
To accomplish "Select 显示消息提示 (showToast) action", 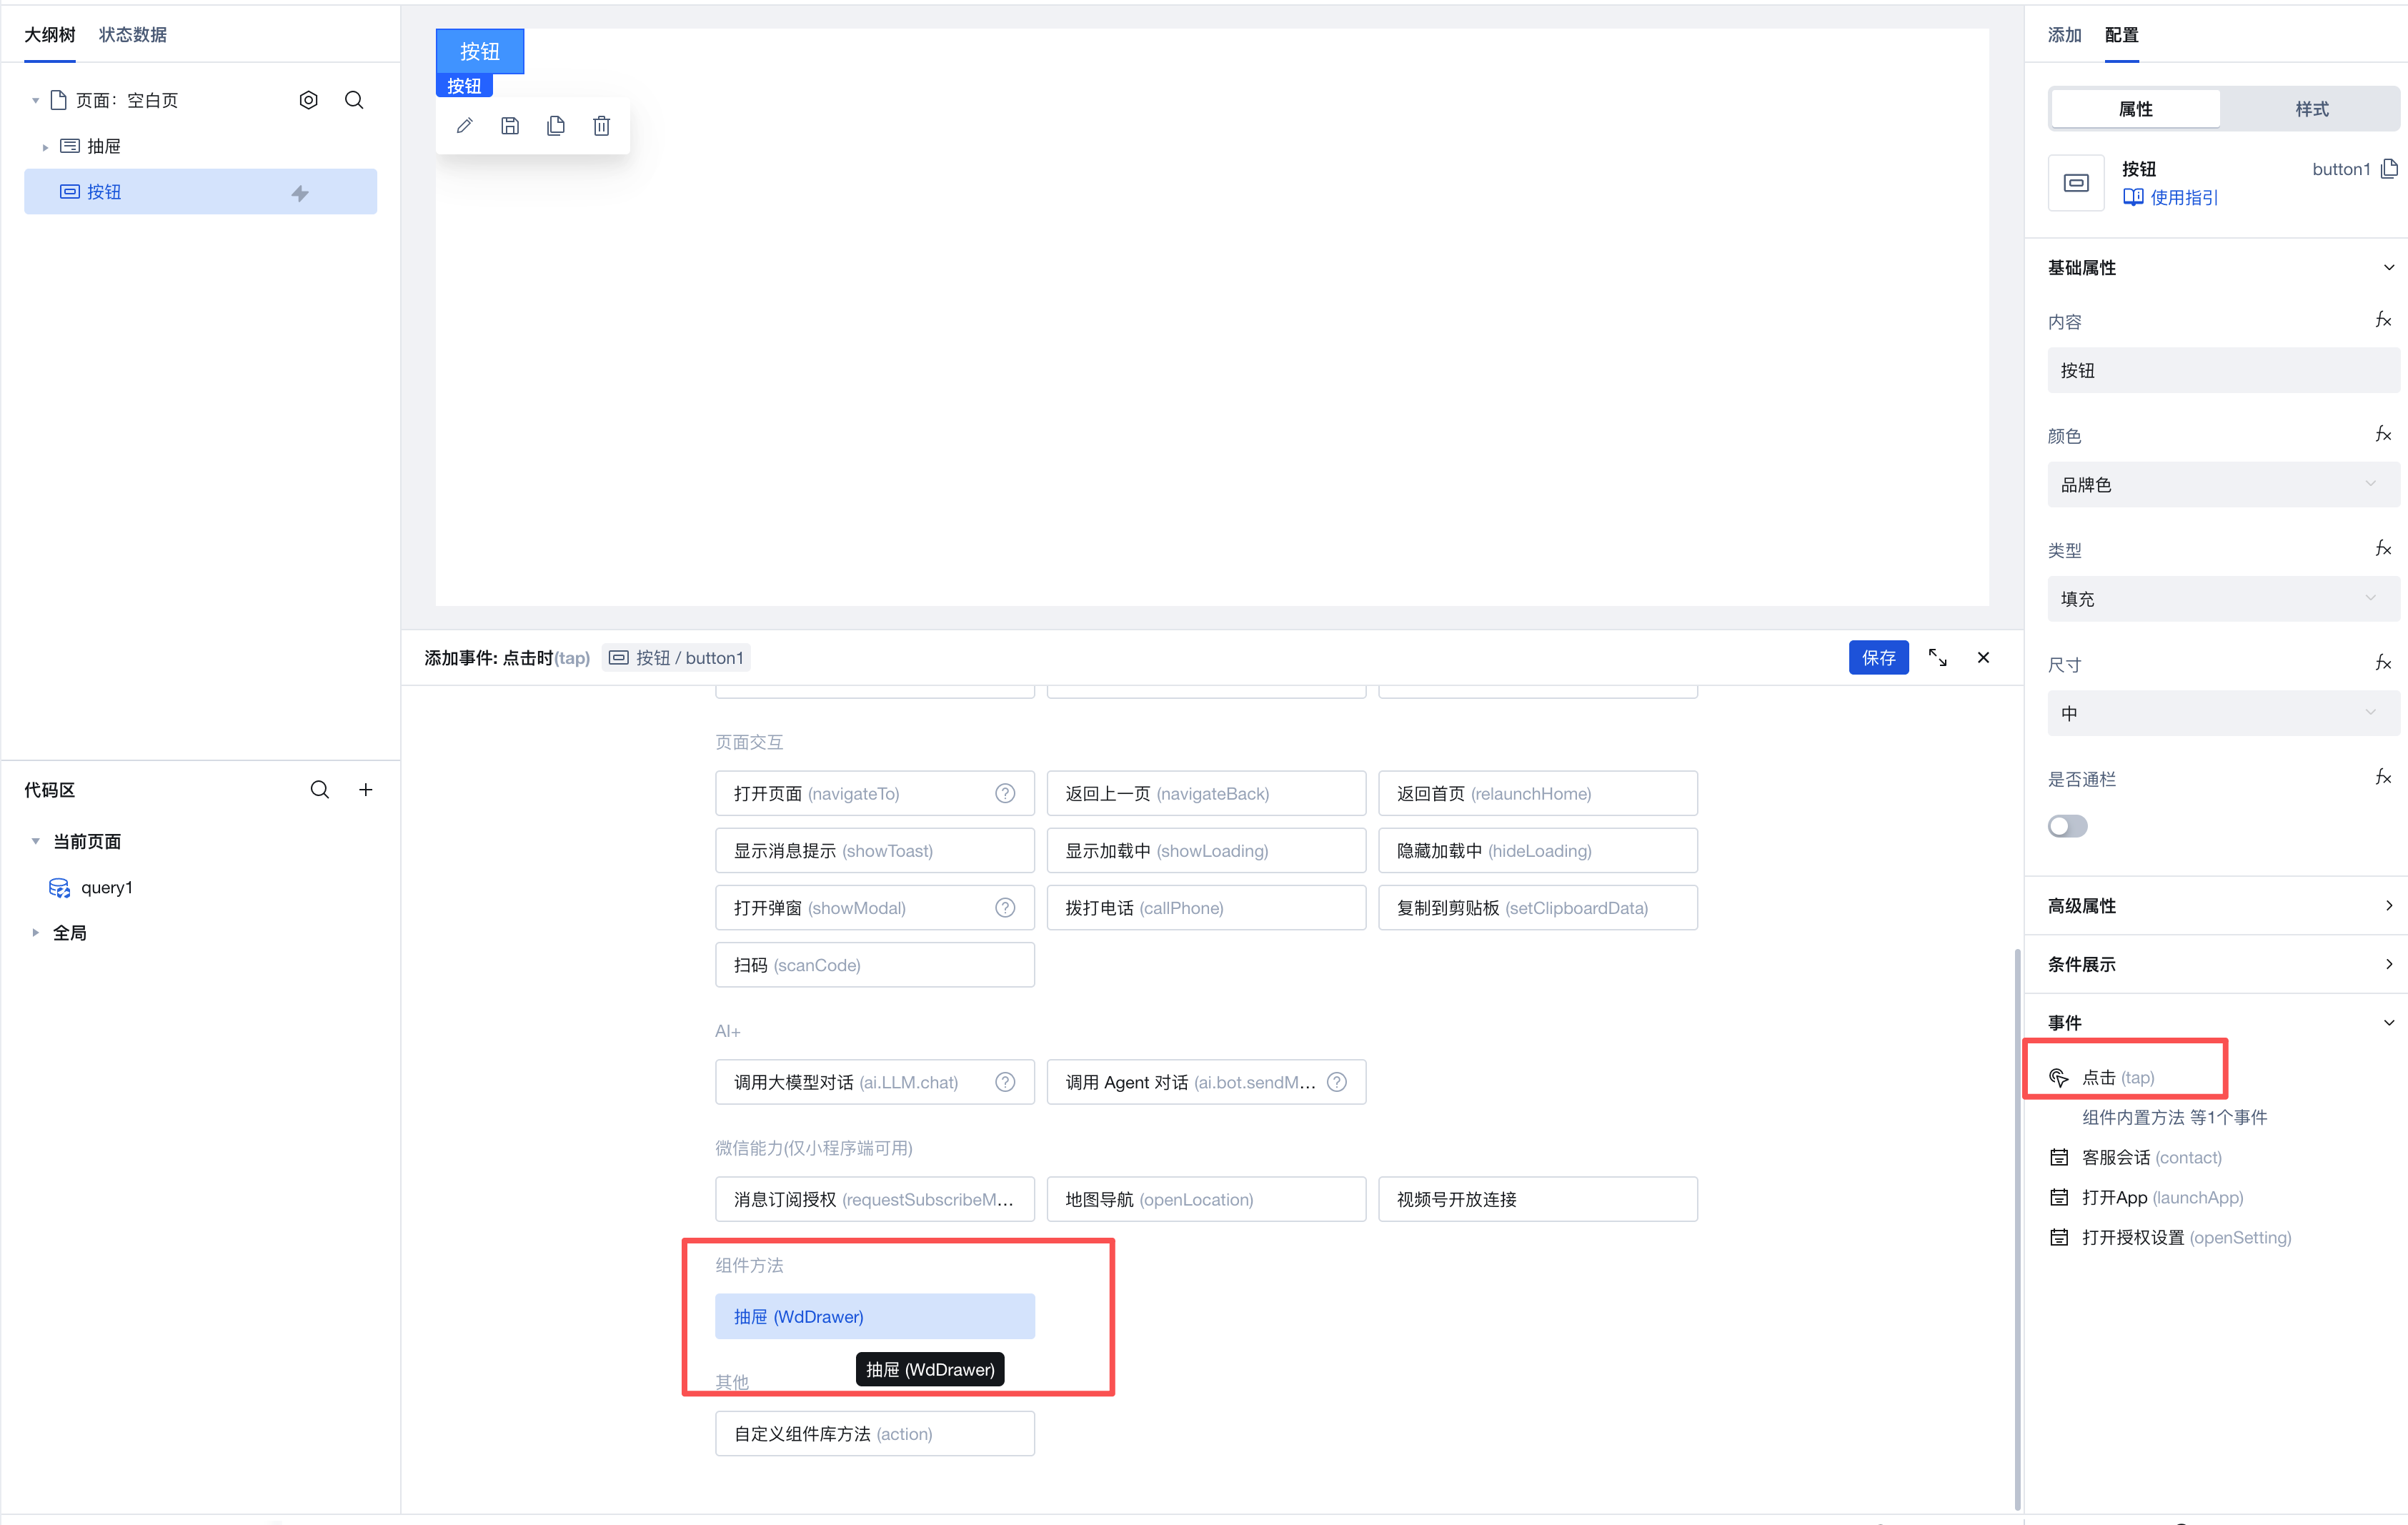I will tap(874, 851).
